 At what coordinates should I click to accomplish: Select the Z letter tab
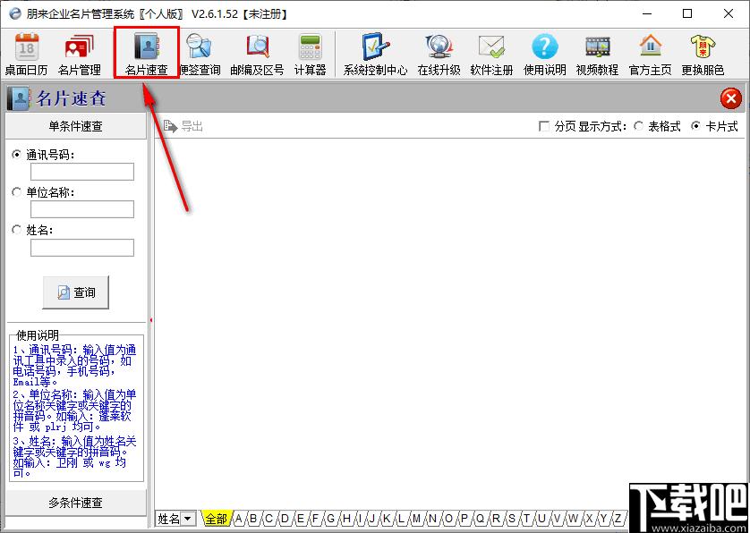tap(618, 518)
